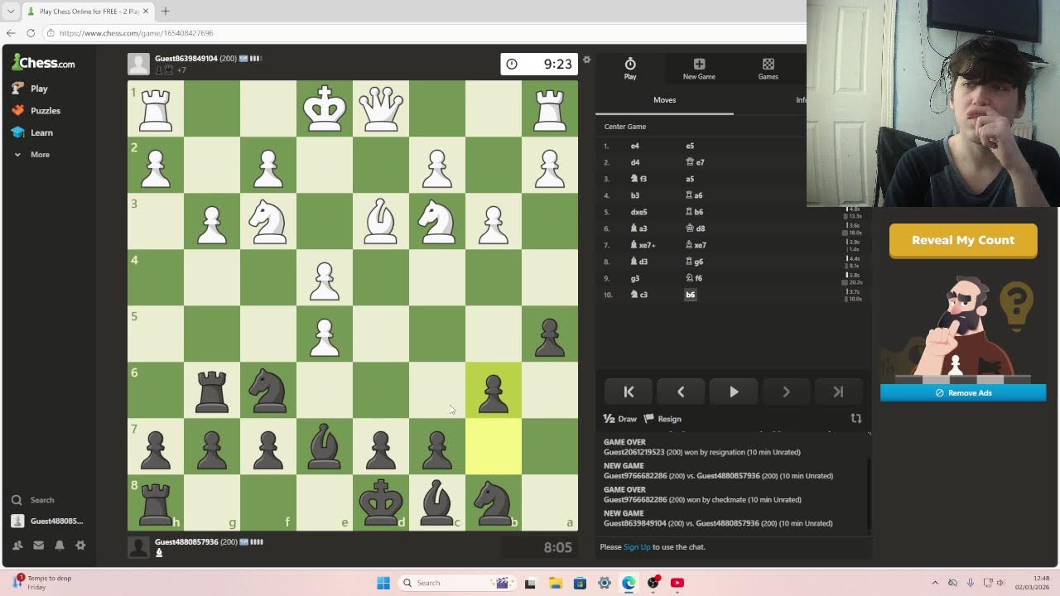Open settings gear in sidebar footer
Viewport: 1060px width, 596px height.
click(80, 545)
